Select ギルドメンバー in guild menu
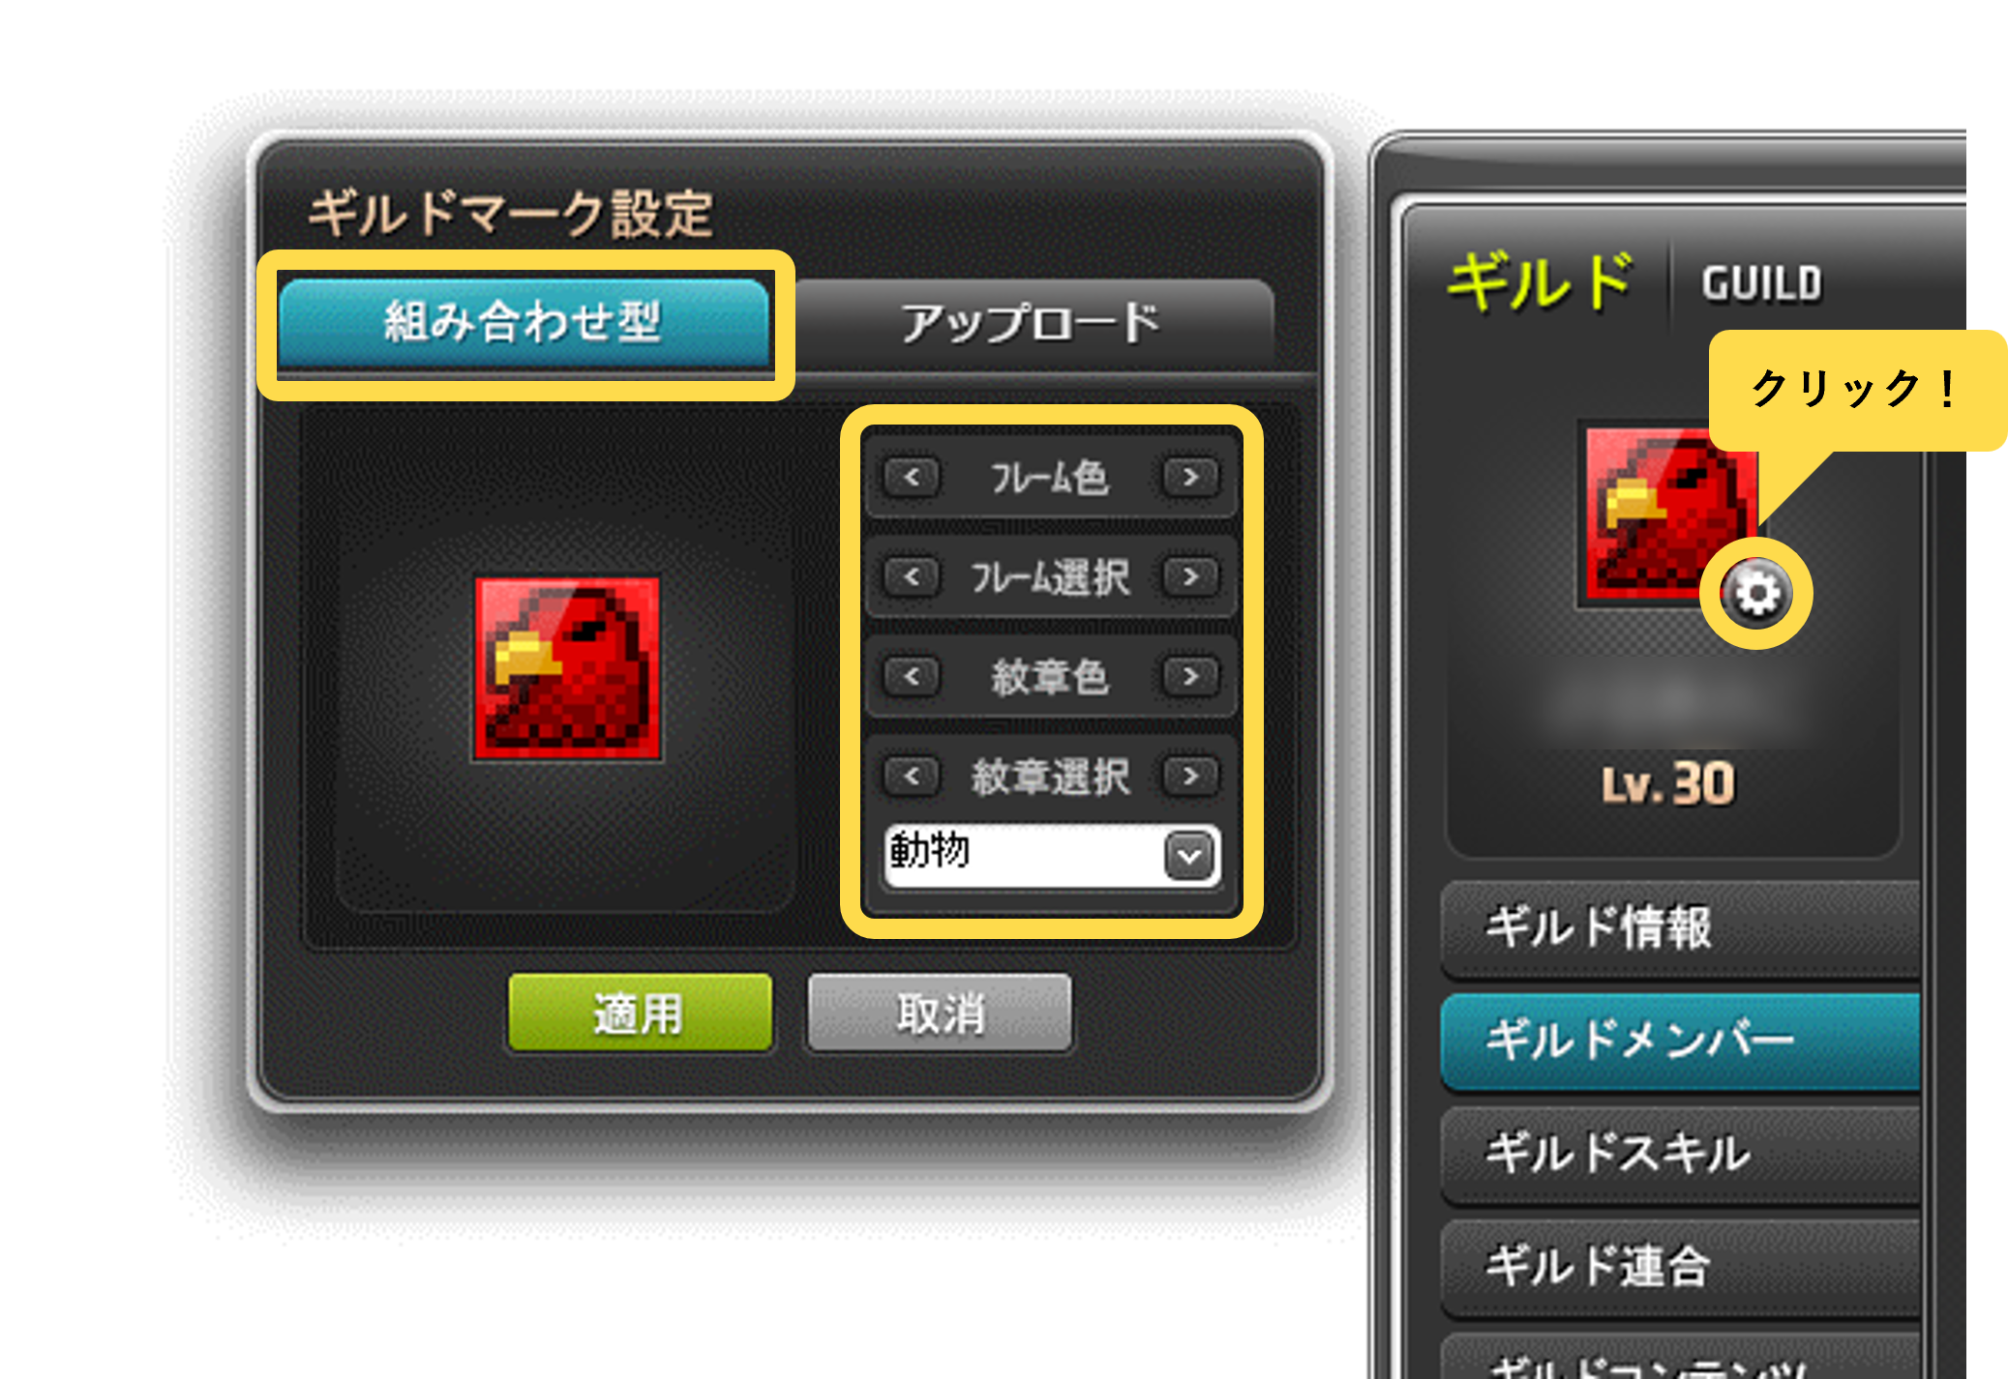This screenshot has height=1379, width=2008. [x=1681, y=1042]
